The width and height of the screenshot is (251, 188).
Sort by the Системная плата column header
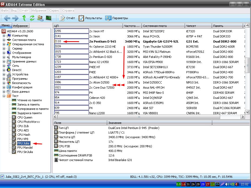point(163,26)
